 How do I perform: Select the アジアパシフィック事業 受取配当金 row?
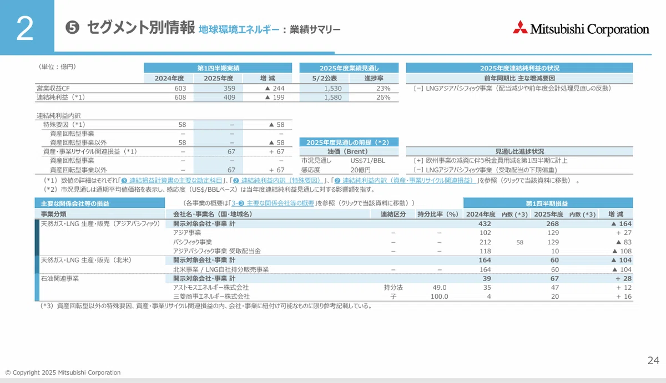[x=216, y=251]
